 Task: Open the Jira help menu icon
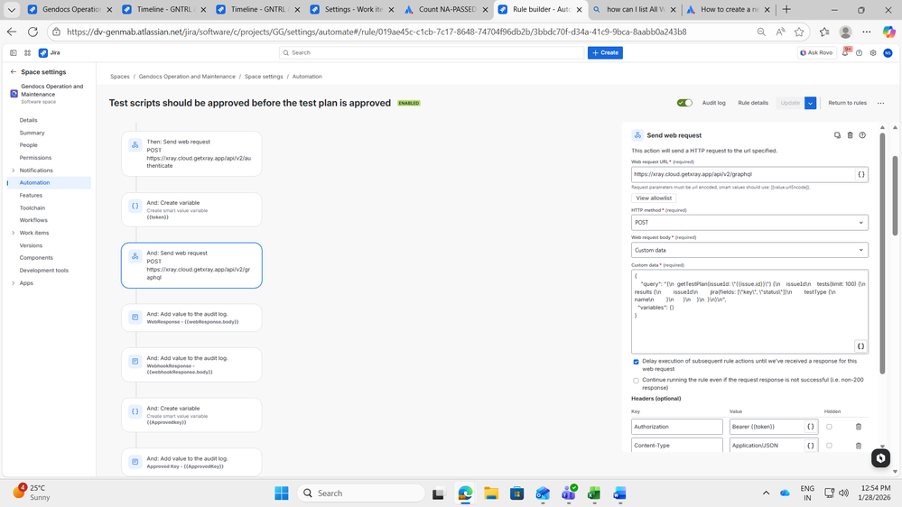(x=859, y=52)
